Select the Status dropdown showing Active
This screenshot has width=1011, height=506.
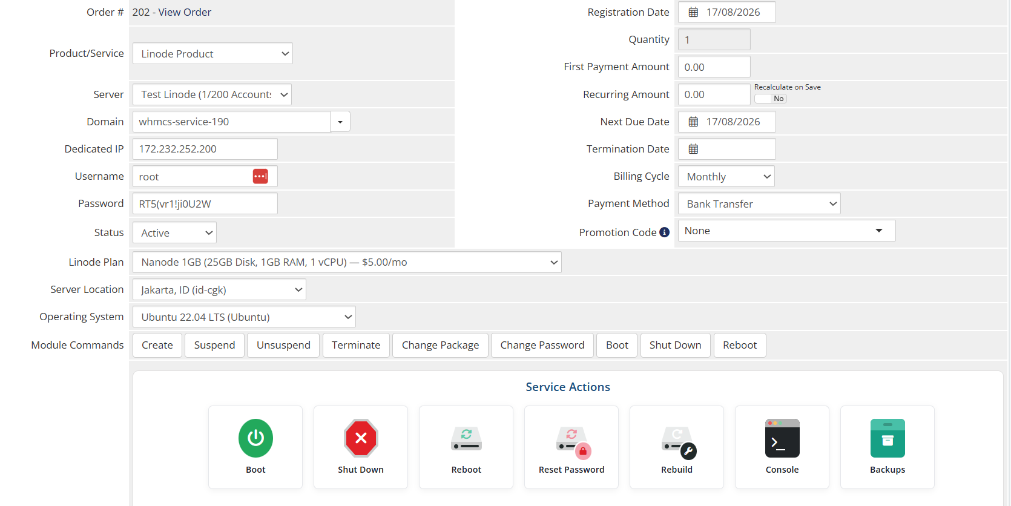click(x=174, y=232)
